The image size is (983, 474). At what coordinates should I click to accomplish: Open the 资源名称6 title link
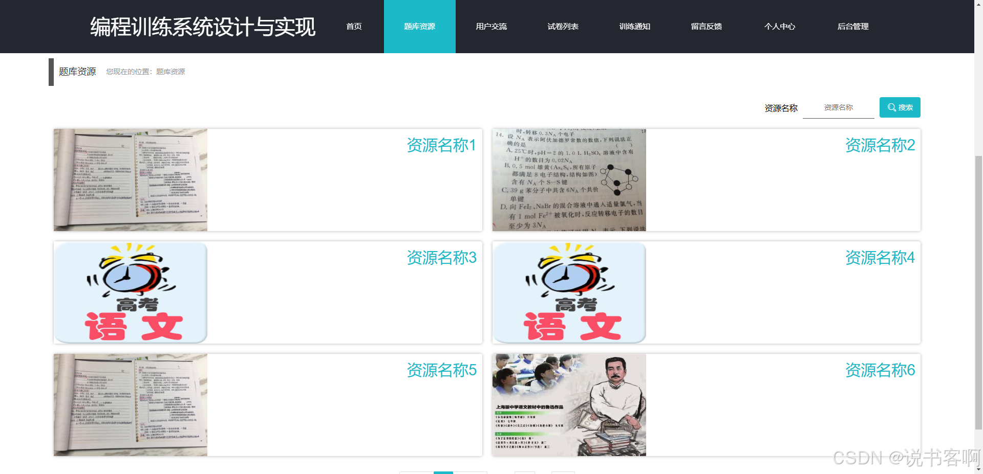(x=880, y=370)
